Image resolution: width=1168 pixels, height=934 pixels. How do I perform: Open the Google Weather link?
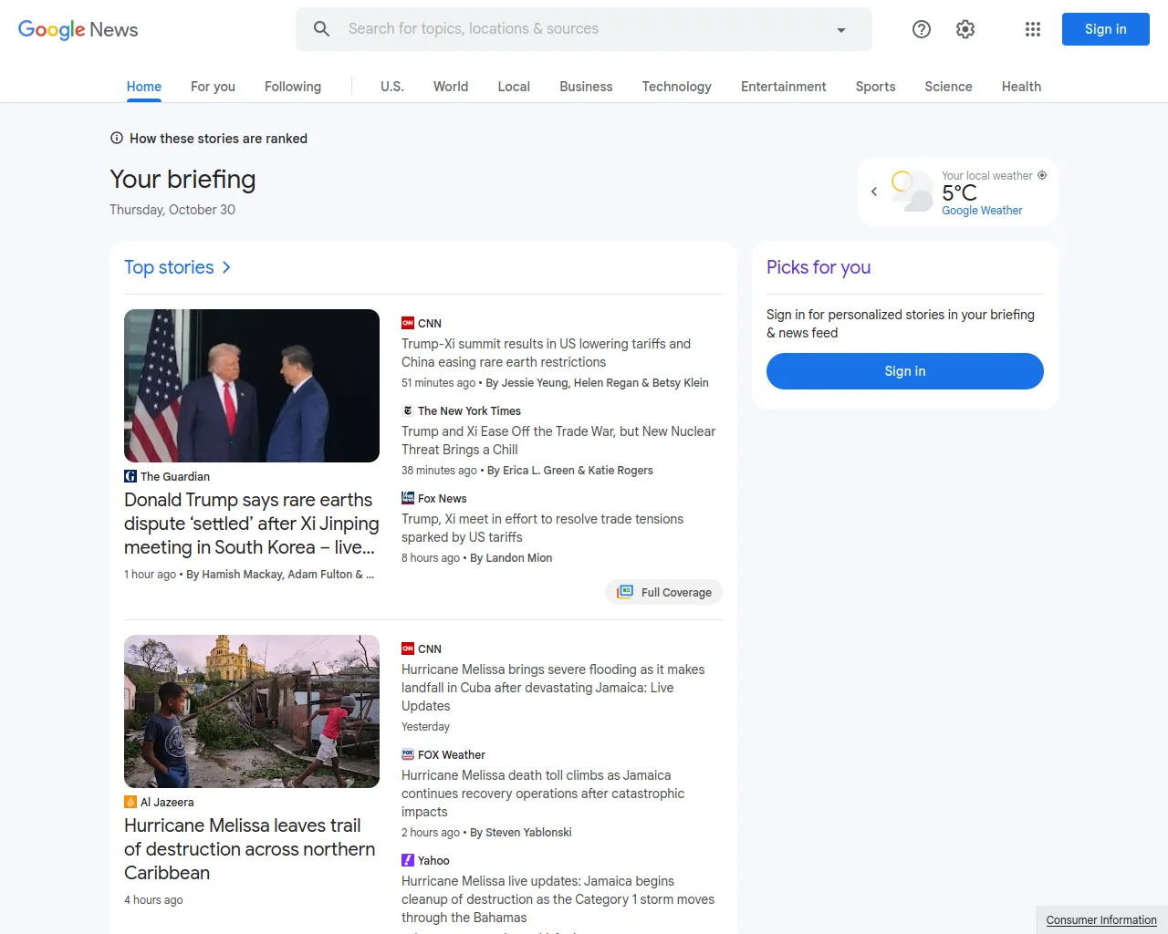click(x=982, y=211)
